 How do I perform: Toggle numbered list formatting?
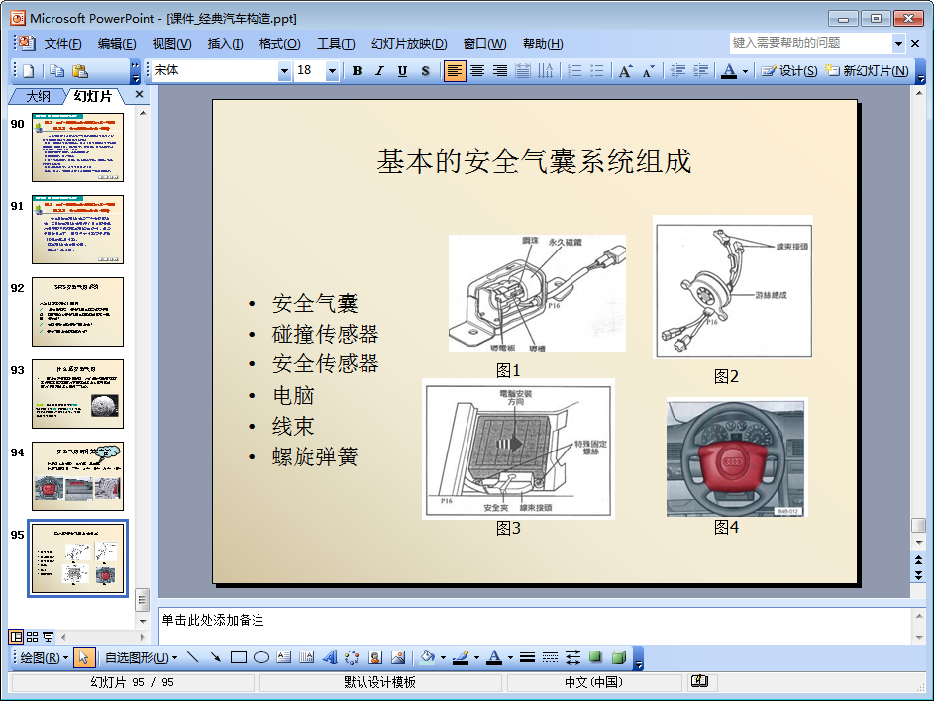(x=574, y=71)
